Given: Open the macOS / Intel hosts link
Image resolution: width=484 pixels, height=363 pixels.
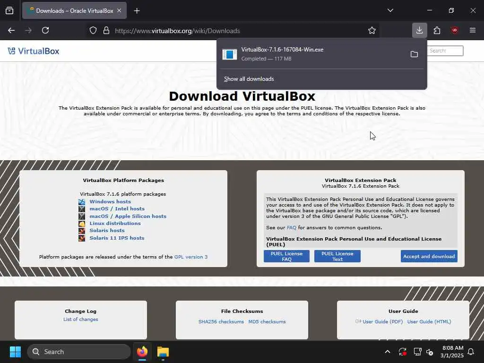Looking at the screenshot, I should point(117,208).
